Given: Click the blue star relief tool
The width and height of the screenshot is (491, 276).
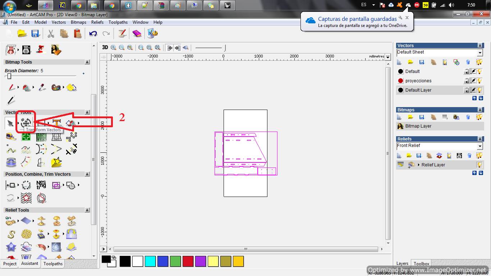Looking at the screenshot, I should (x=11, y=247).
